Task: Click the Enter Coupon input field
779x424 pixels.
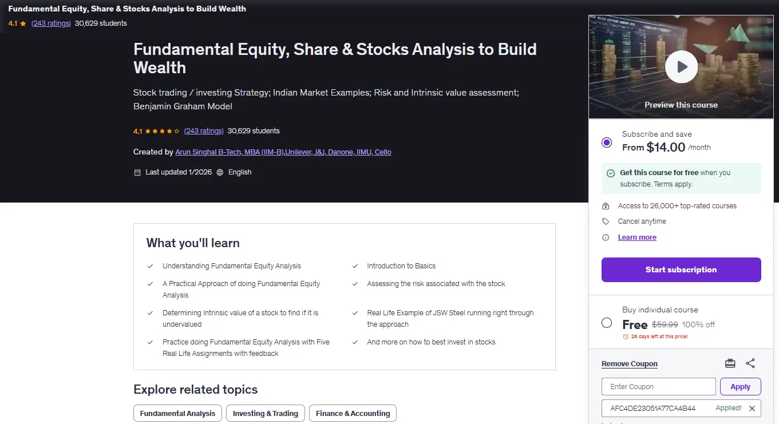Action: (658, 387)
